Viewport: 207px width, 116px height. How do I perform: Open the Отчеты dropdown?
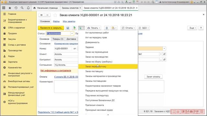tap(128, 28)
